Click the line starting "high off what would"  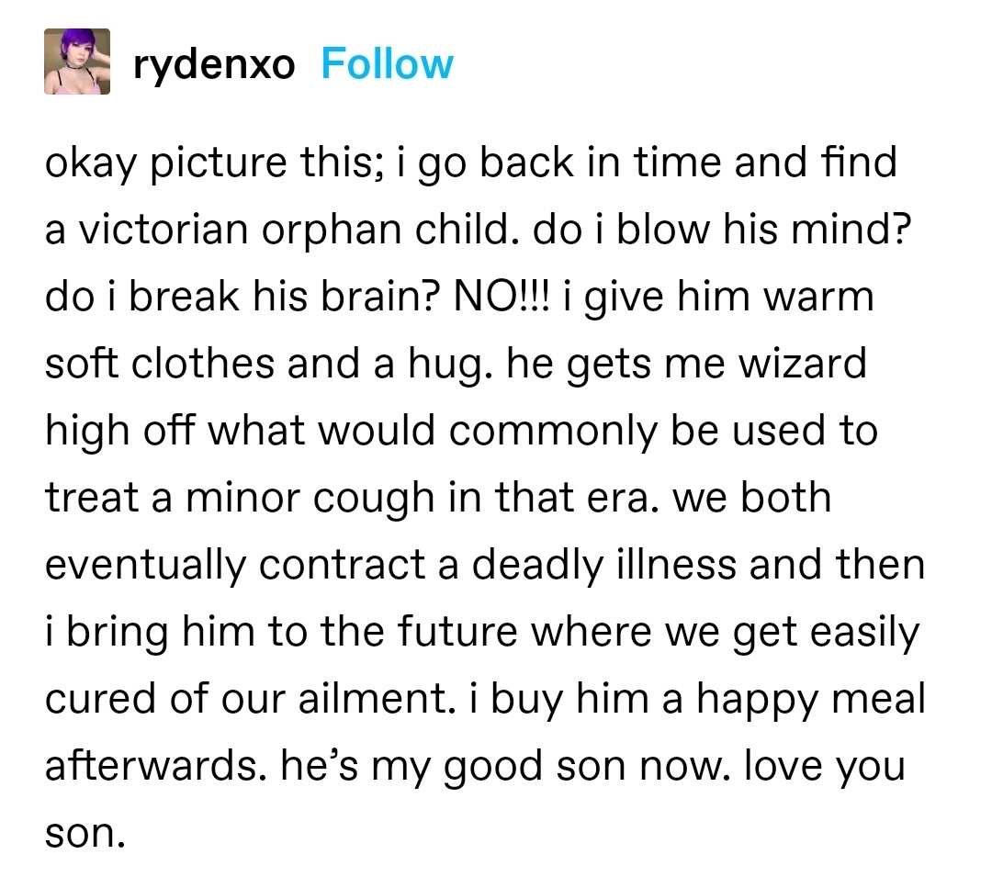(461, 431)
